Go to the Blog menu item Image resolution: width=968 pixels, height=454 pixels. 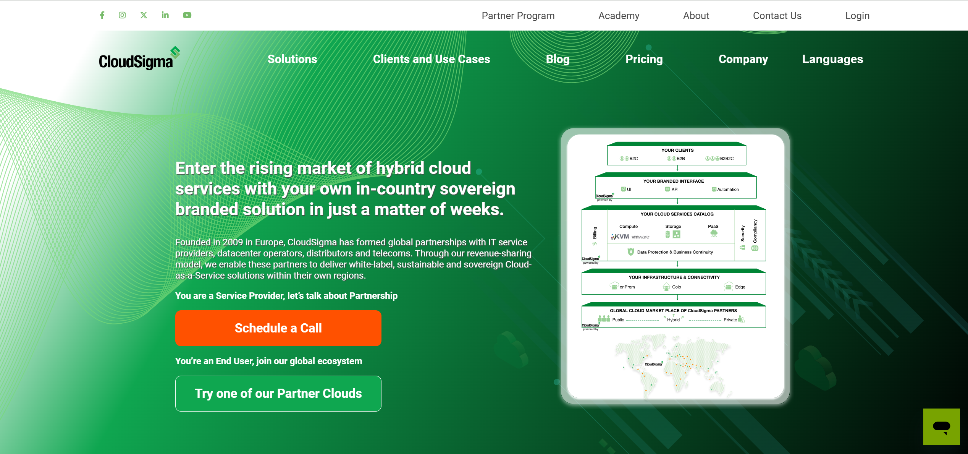tap(558, 59)
